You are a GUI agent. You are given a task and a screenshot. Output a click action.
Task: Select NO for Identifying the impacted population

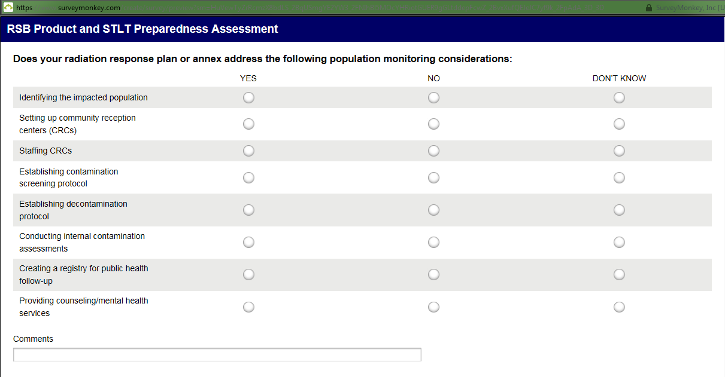coord(433,97)
